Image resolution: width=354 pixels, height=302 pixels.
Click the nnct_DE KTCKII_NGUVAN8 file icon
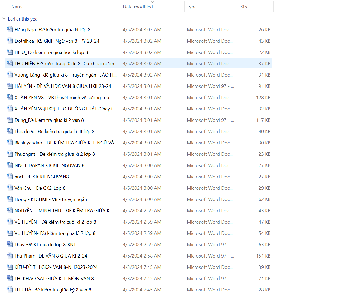click(10, 176)
